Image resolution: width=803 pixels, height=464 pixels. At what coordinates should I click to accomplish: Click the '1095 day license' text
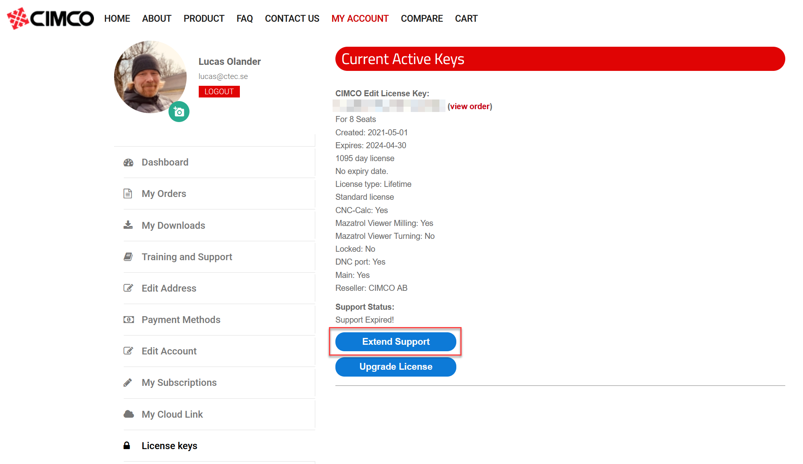click(365, 158)
